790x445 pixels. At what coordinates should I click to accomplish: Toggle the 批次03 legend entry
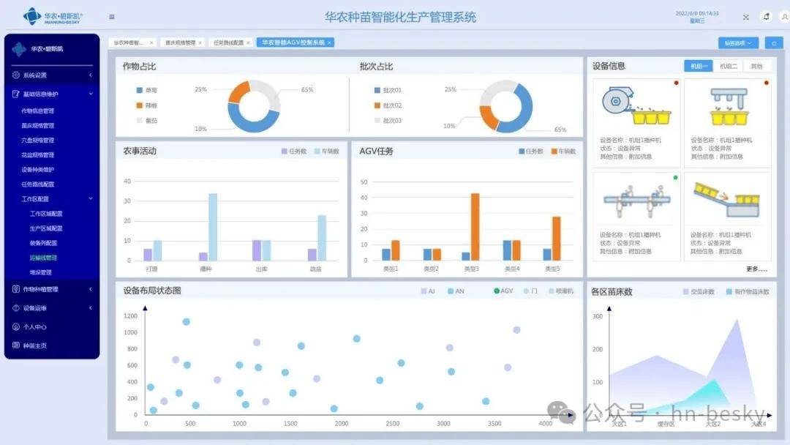[x=388, y=121]
